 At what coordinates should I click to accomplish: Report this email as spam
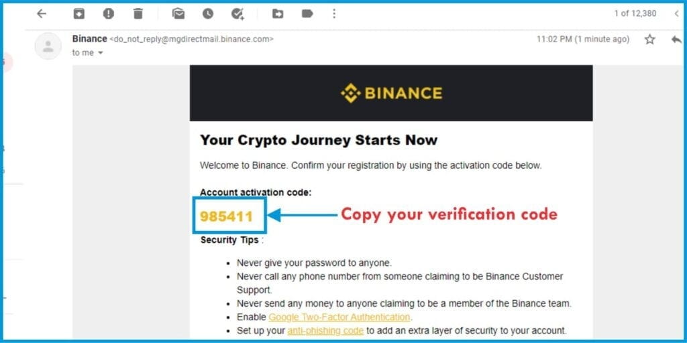108,14
